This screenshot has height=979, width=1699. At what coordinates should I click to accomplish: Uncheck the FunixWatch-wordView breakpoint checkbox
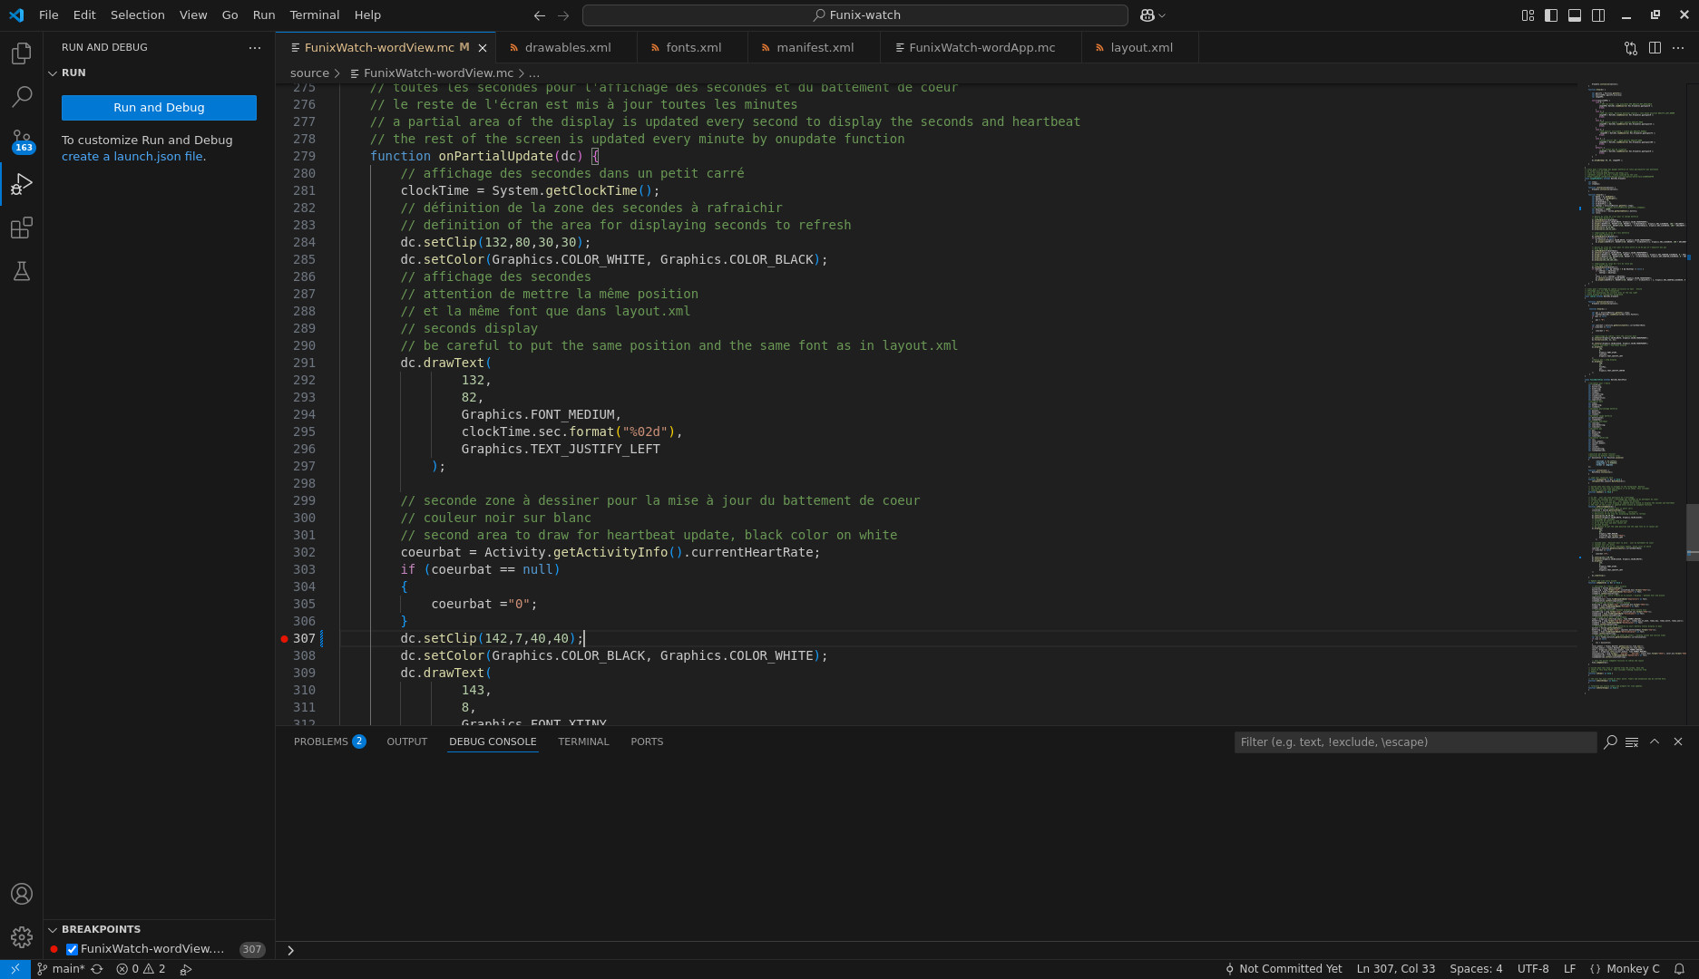coord(72,949)
